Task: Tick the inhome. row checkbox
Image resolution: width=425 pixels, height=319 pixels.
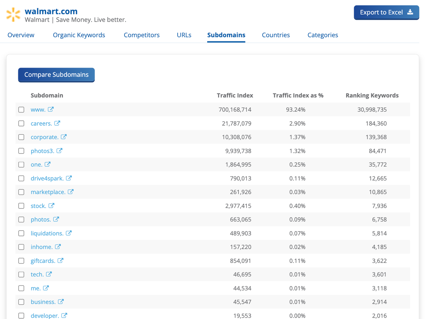Action: tap(21, 247)
